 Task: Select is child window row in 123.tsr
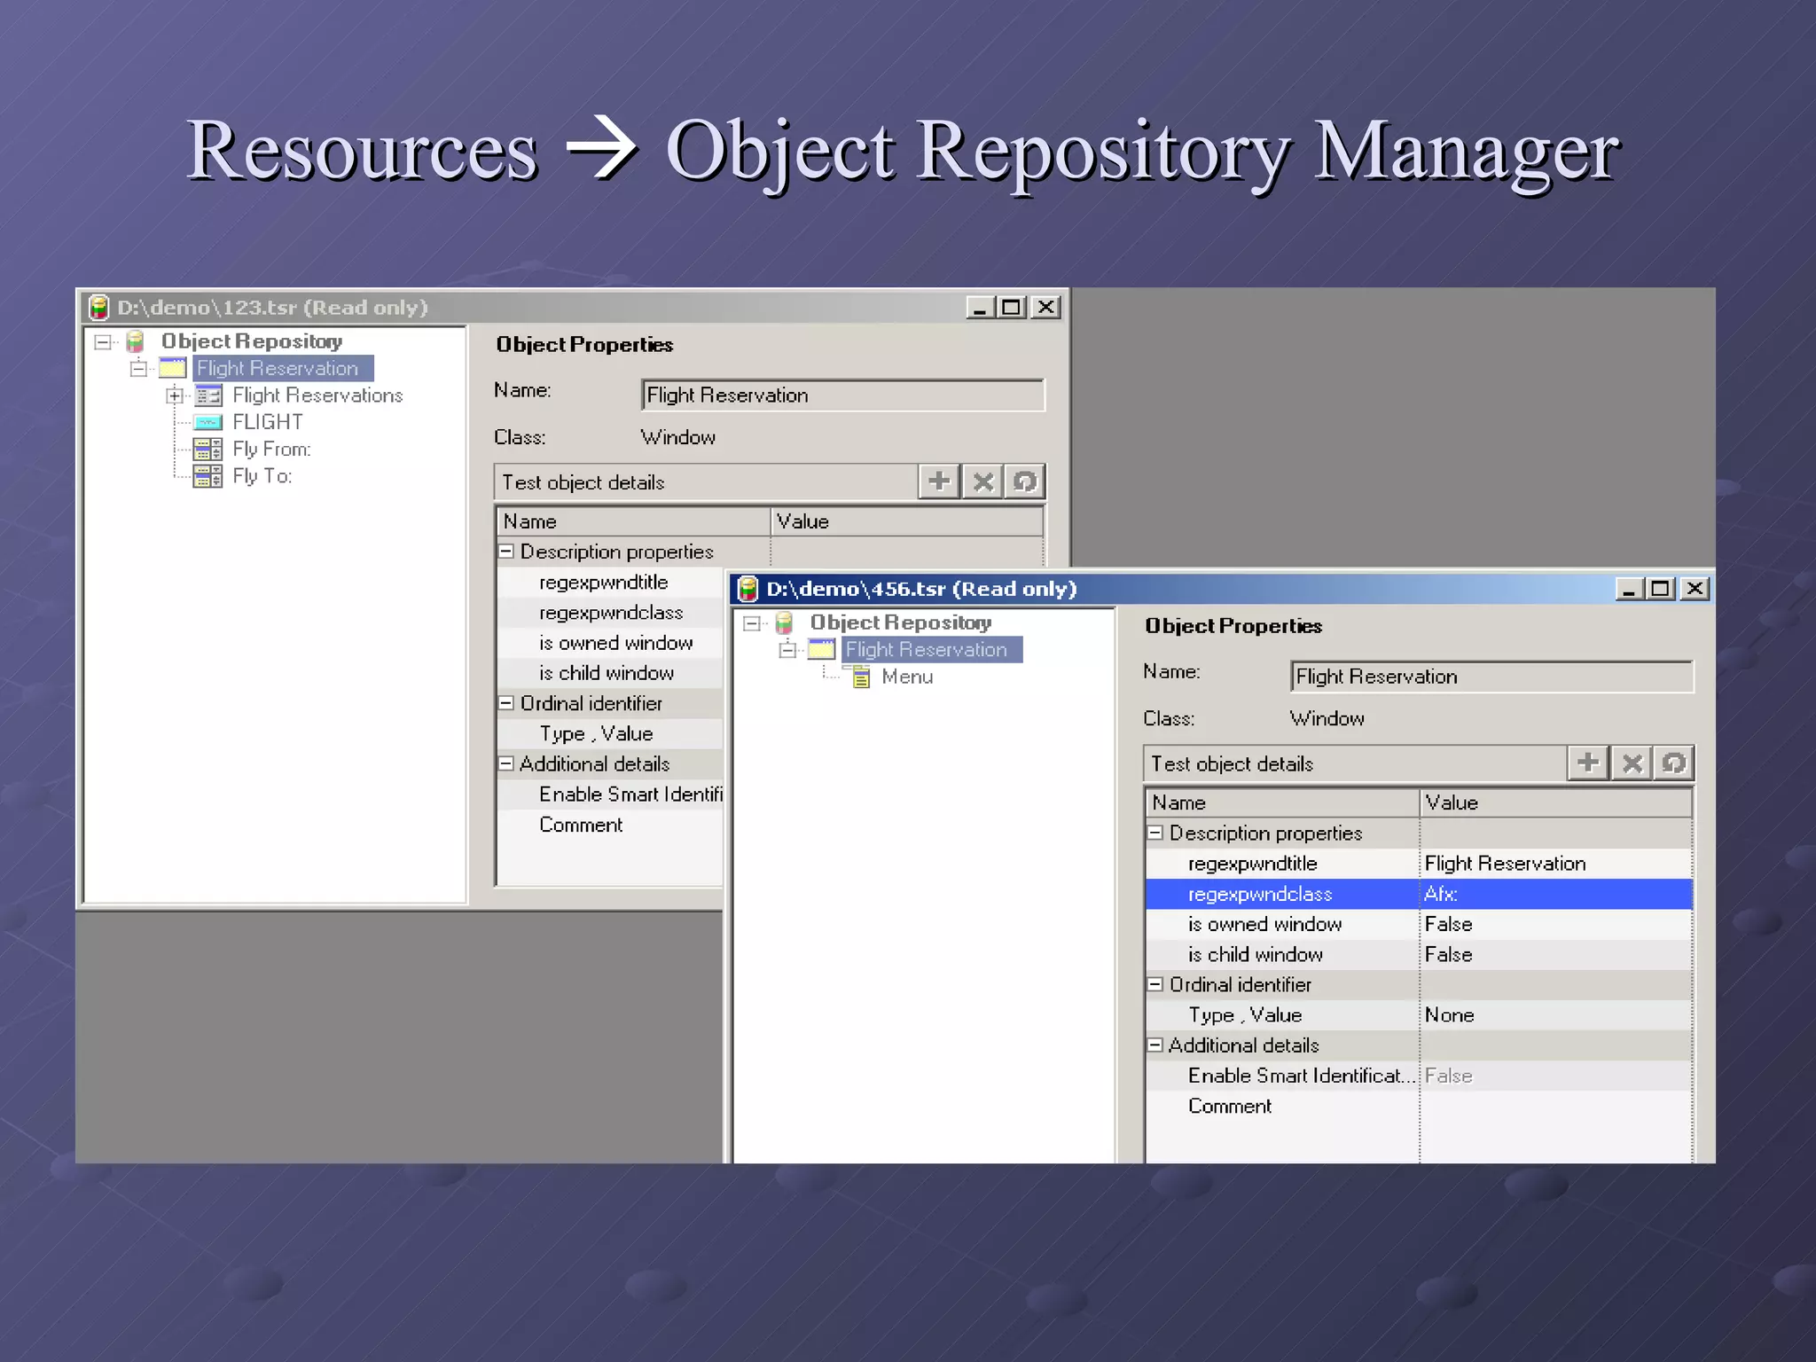tap(611, 673)
